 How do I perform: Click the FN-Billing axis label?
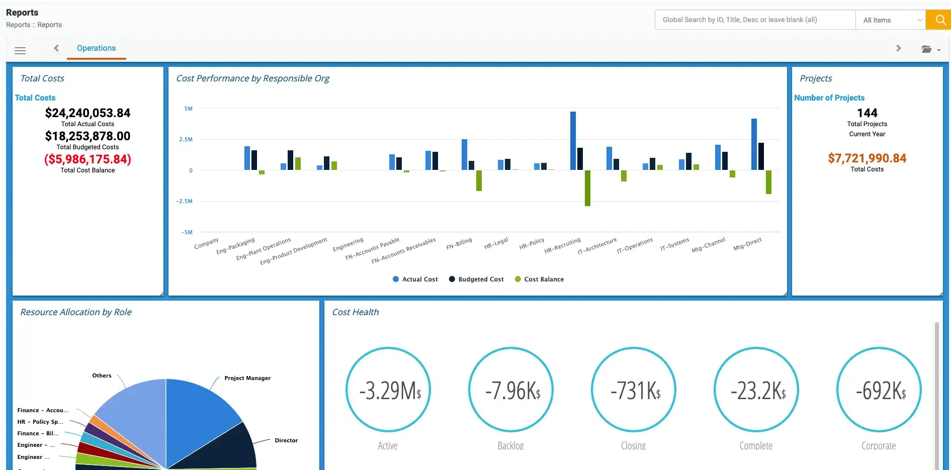click(459, 244)
